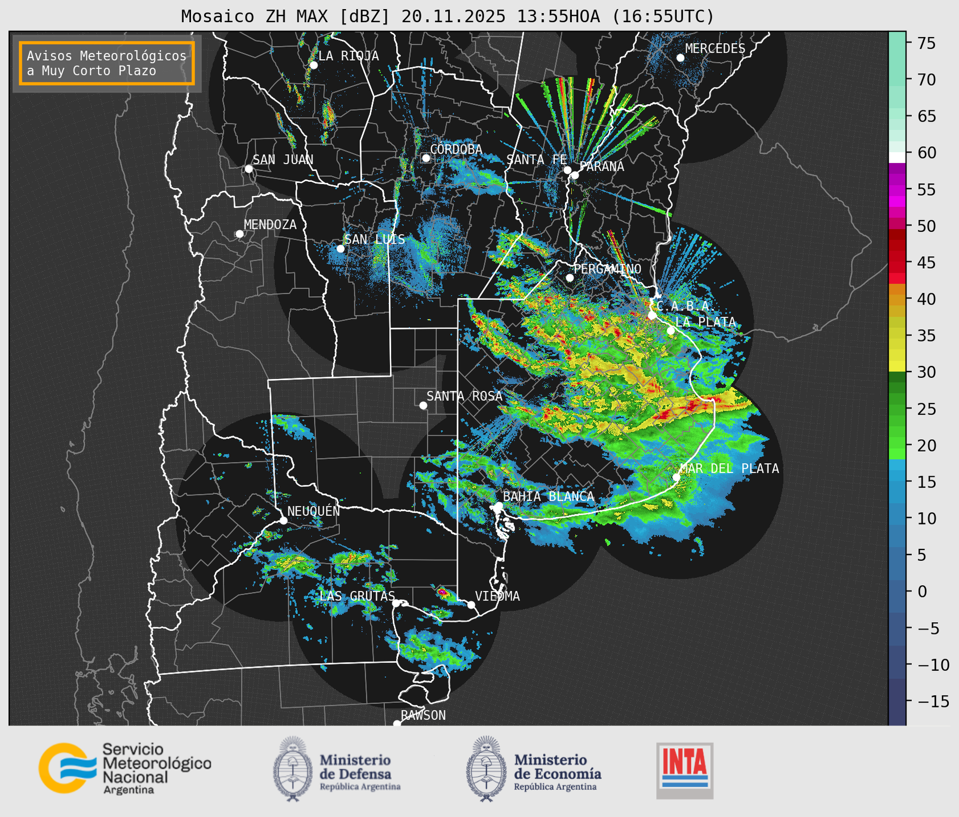Click the SANTA FE city label
The image size is (959, 817).
[537, 160]
